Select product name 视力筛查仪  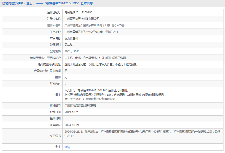pyautogui.click(x=71, y=38)
